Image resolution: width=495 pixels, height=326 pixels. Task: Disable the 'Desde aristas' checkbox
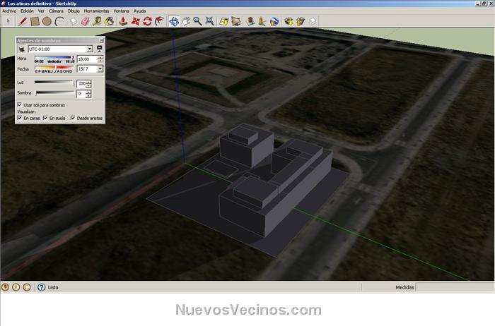(x=72, y=118)
